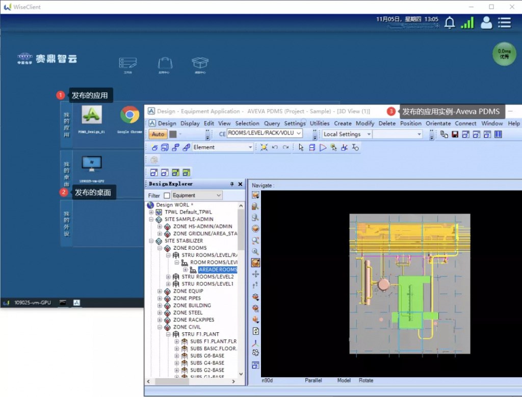This screenshot has height=397, width=522.
Task: Select STRU F1.PLANT tree item
Action: click(200, 334)
